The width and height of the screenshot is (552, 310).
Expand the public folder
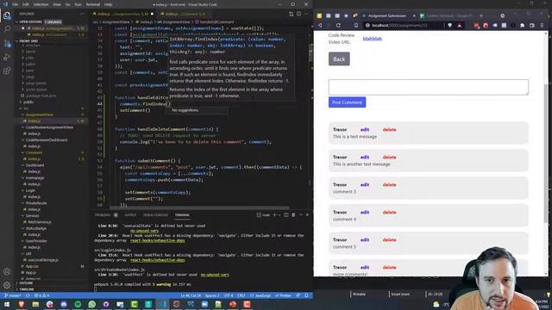point(28,102)
